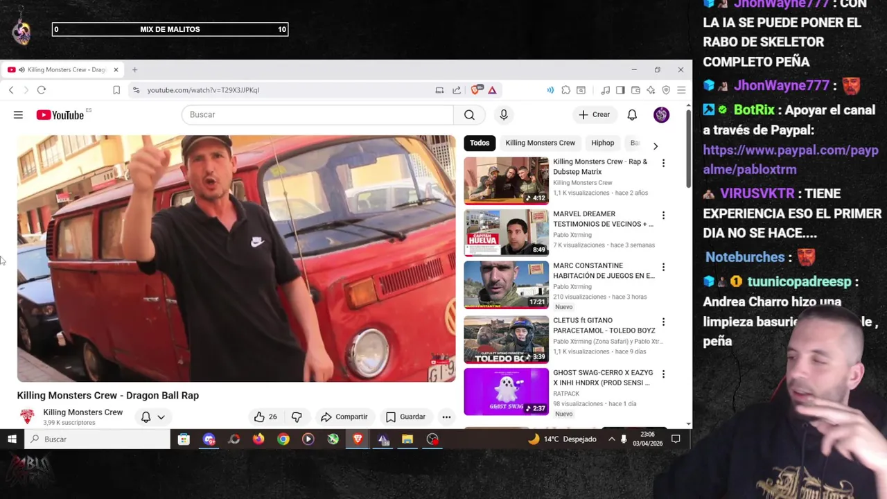Click the page vertical scrollbar

[688, 148]
